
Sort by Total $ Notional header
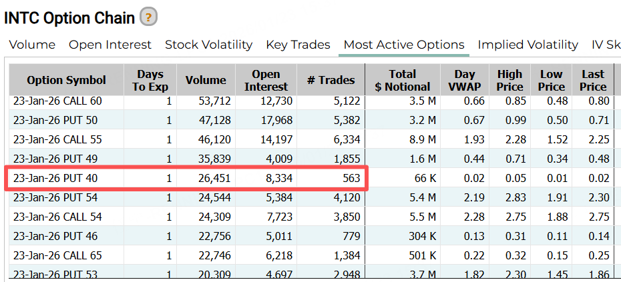click(402, 80)
